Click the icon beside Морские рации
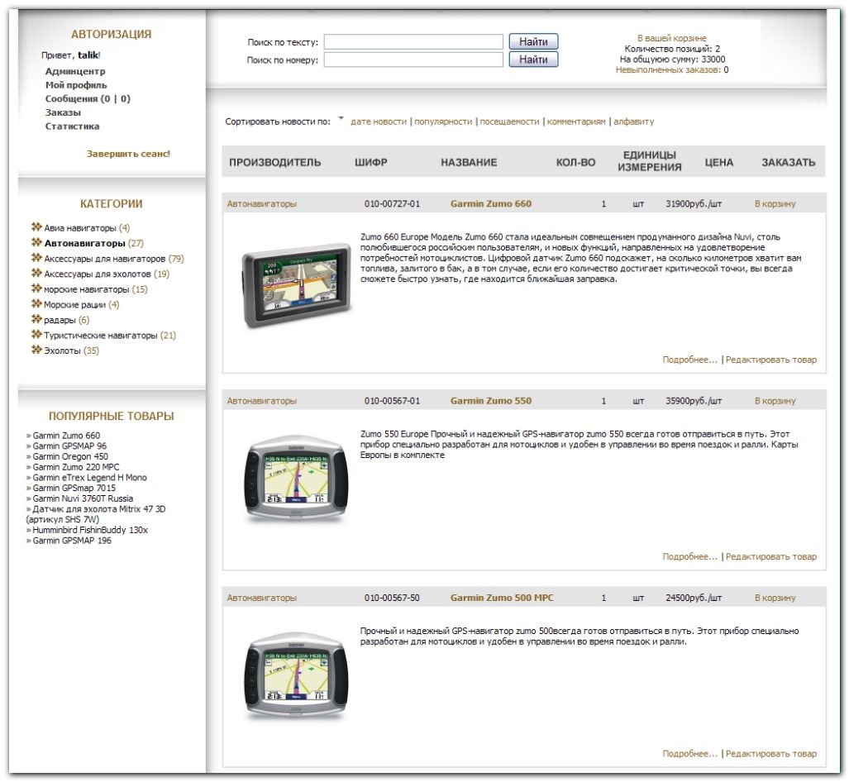849x782 pixels. pyautogui.click(x=36, y=303)
